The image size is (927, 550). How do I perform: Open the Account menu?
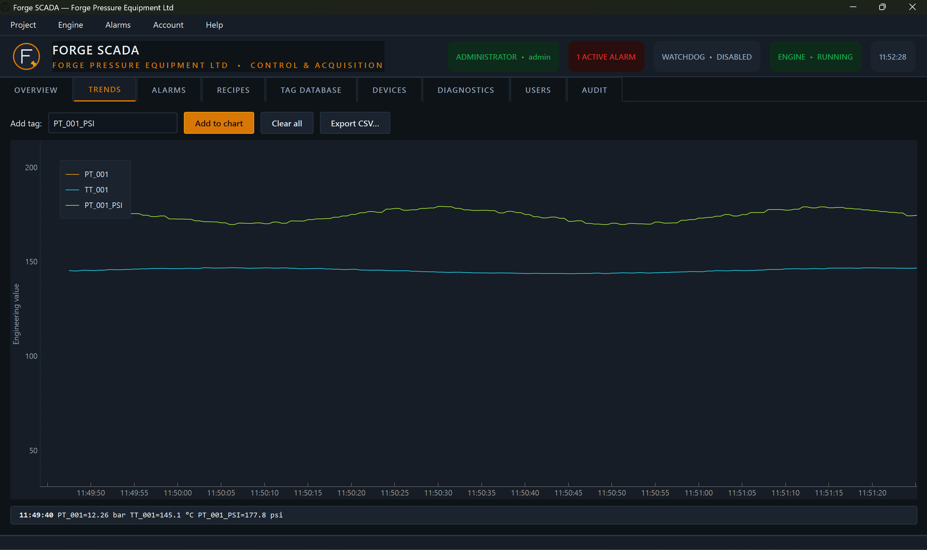[x=168, y=25]
